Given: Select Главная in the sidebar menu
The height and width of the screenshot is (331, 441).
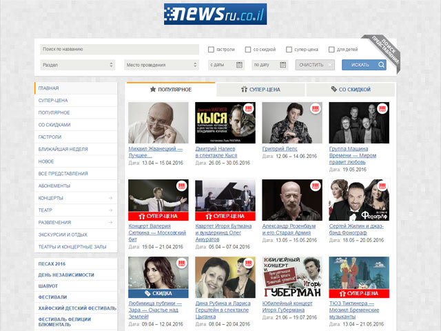Looking at the screenshot, I should coord(76,88).
